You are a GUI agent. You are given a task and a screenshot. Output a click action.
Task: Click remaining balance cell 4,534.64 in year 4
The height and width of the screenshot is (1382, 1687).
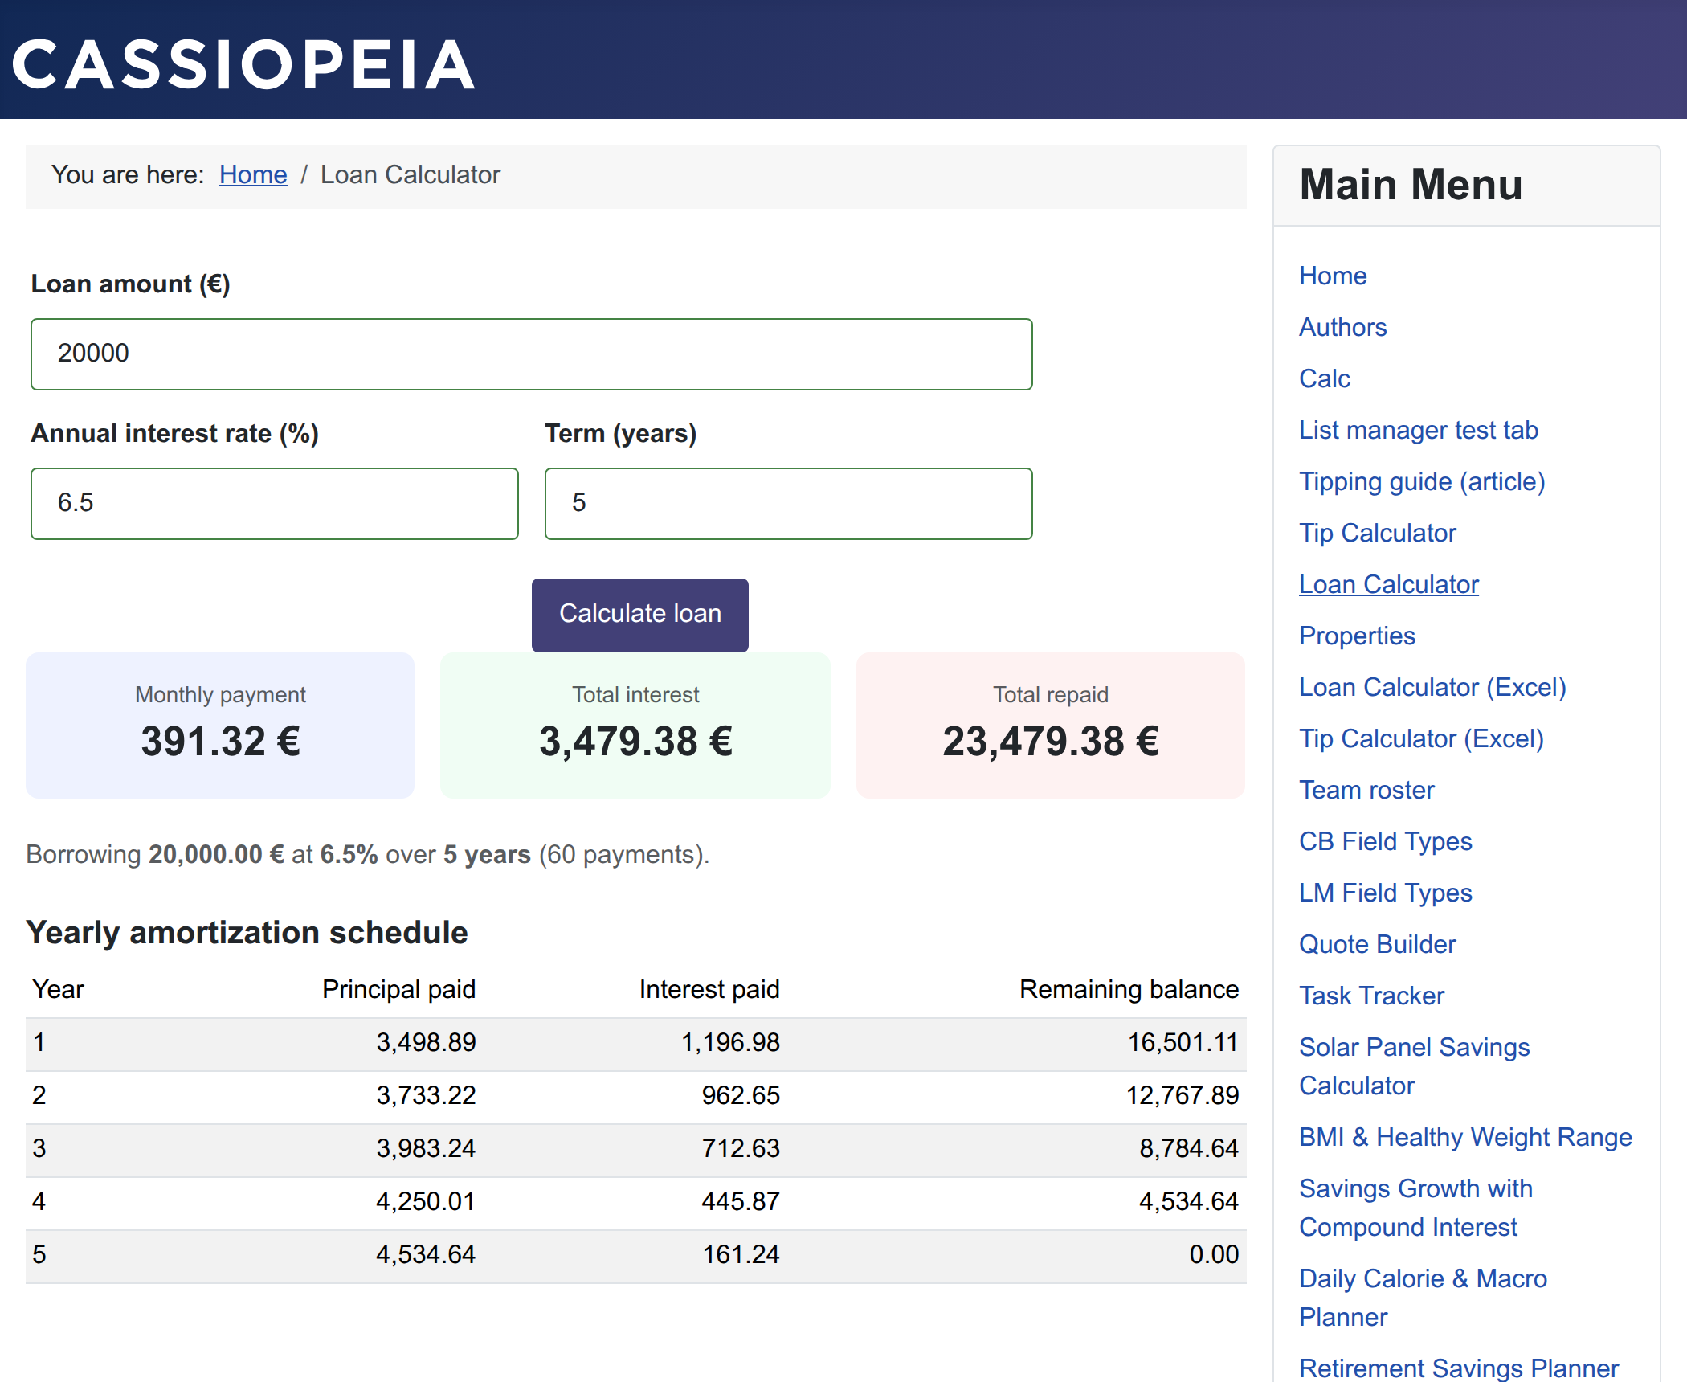1189,1201
